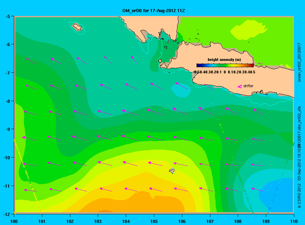Click the y-axis tick label "-5"
This screenshot has width=305, height=225.
[8, 16]
